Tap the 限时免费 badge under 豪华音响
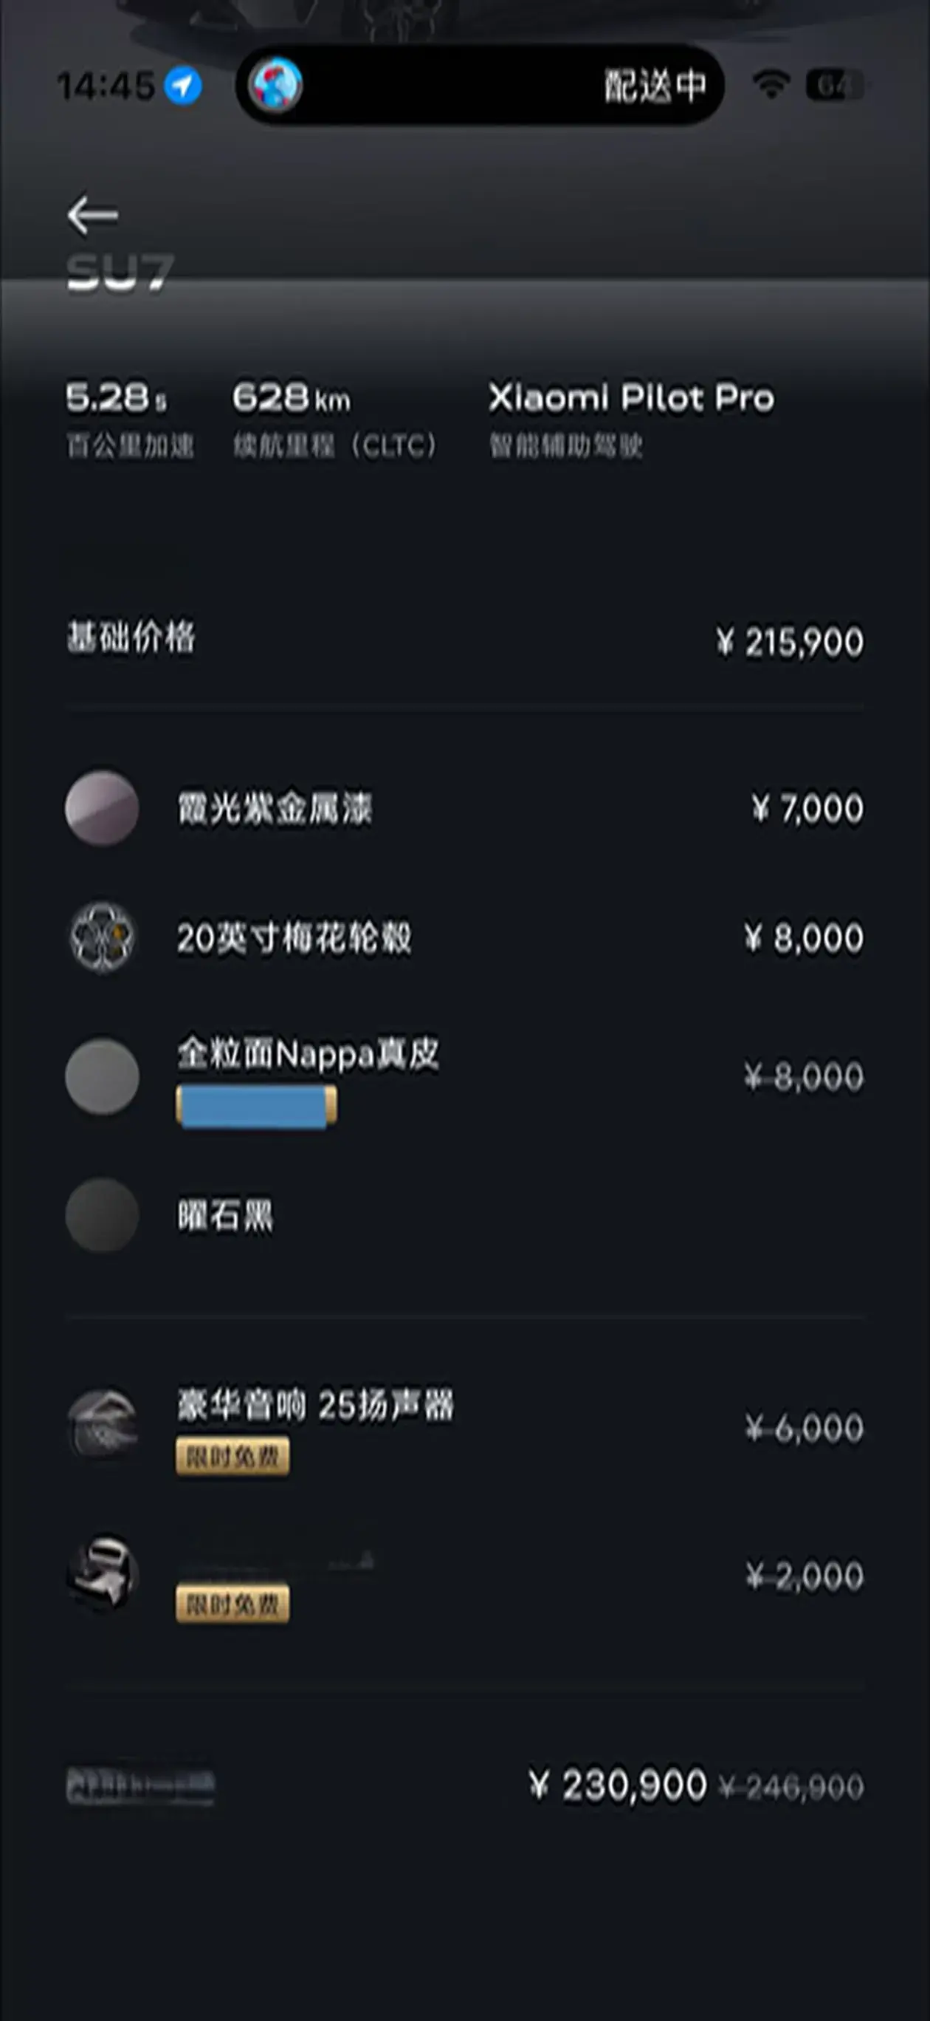 coord(232,1456)
